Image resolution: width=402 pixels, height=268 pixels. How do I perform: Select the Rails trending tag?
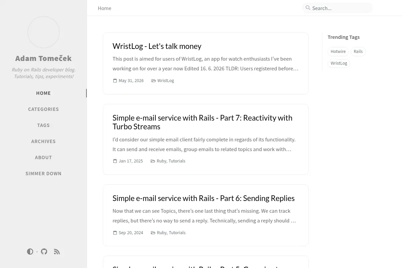click(358, 52)
